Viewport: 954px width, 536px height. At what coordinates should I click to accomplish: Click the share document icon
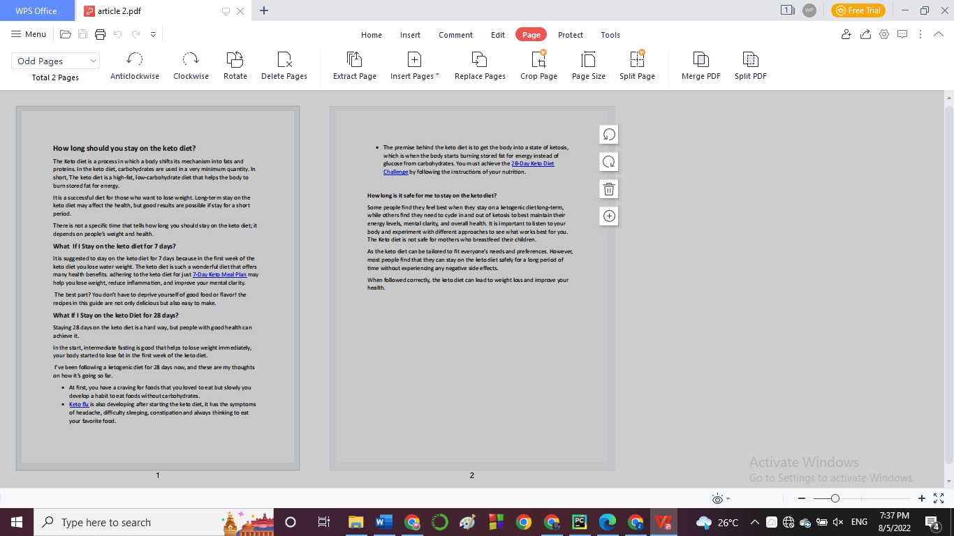865,33
